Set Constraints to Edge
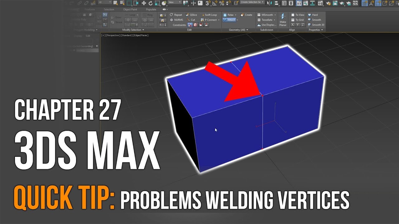 pos(195,25)
